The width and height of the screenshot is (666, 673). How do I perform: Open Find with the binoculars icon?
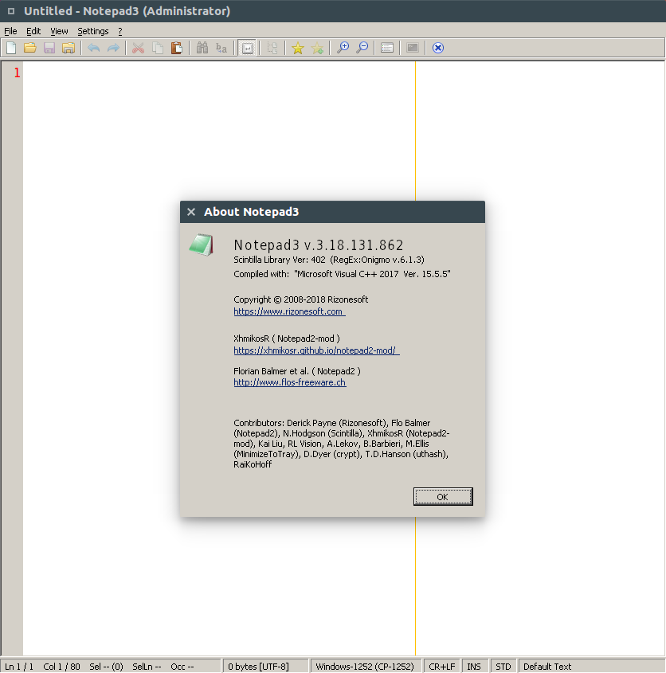click(x=202, y=48)
